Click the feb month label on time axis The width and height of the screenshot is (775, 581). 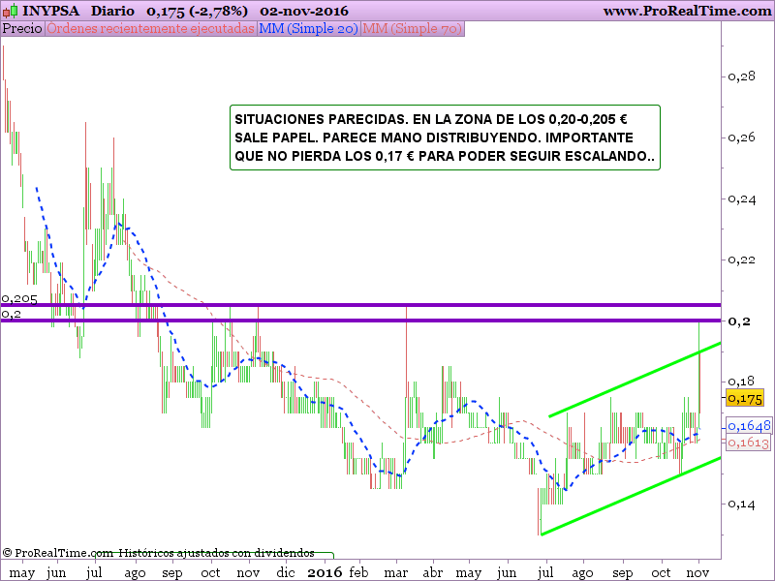pos(358,572)
